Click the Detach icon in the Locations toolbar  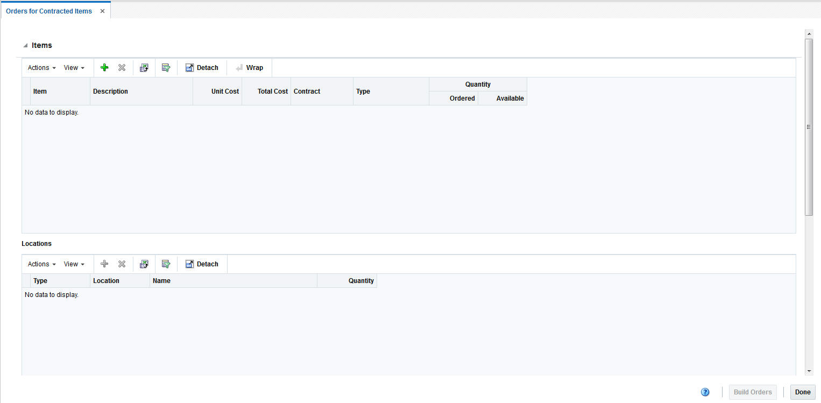pos(202,264)
